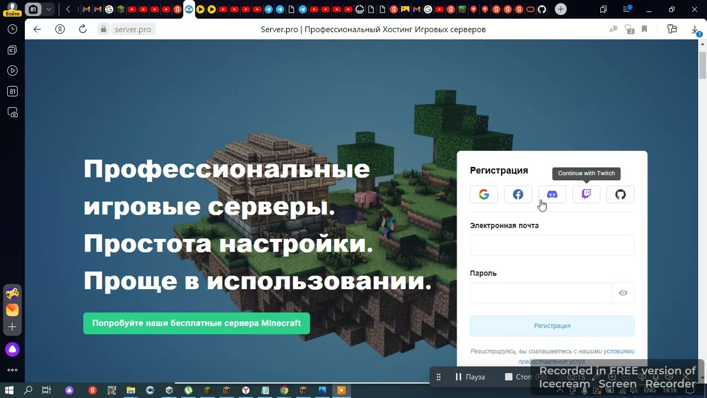This screenshot has width=707, height=398.
Task: Stop recording with Стоп button
Action: point(518,377)
